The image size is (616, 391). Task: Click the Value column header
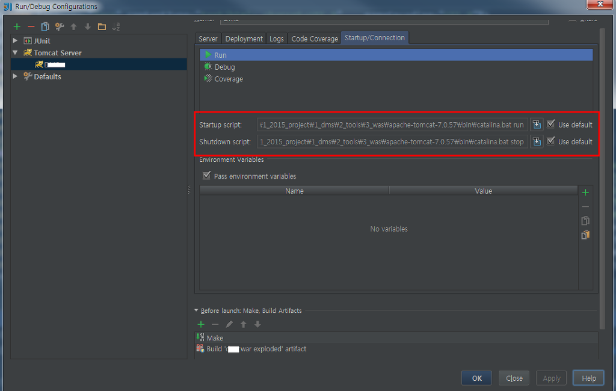click(483, 191)
